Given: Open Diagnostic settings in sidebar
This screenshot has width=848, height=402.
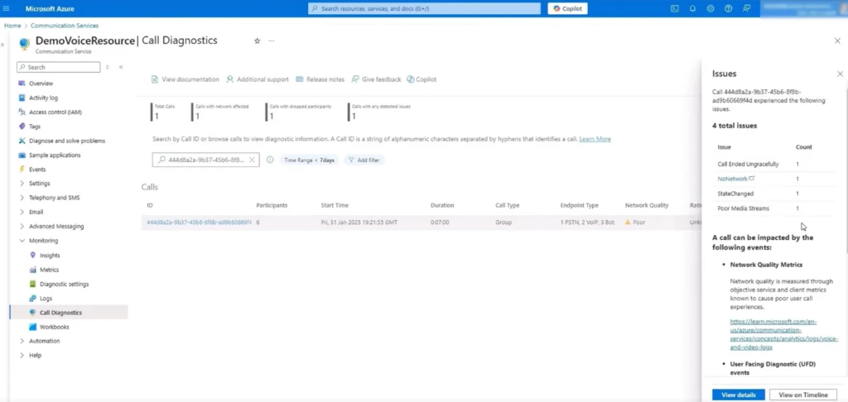Looking at the screenshot, I should coord(65,284).
